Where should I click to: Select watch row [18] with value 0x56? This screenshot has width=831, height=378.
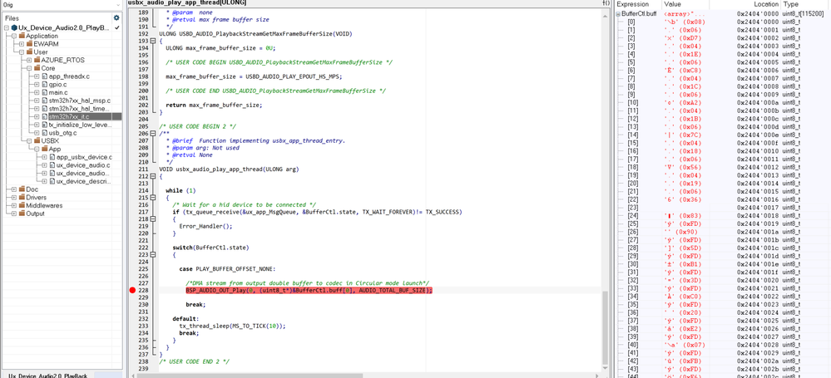(x=723, y=167)
